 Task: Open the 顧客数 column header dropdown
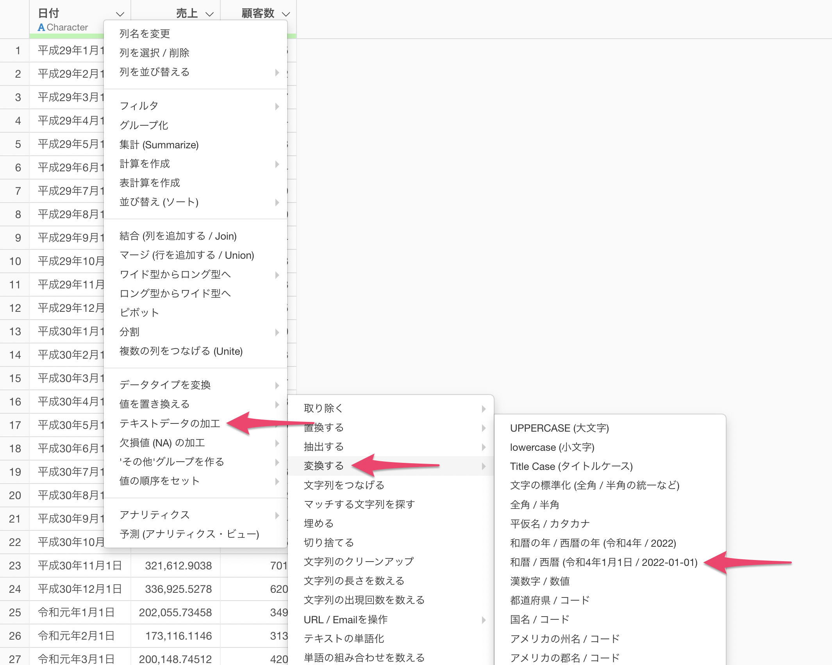point(286,14)
